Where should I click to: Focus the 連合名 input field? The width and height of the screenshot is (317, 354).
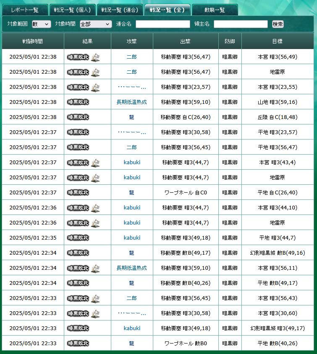pyautogui.click(x=162, y=24)
